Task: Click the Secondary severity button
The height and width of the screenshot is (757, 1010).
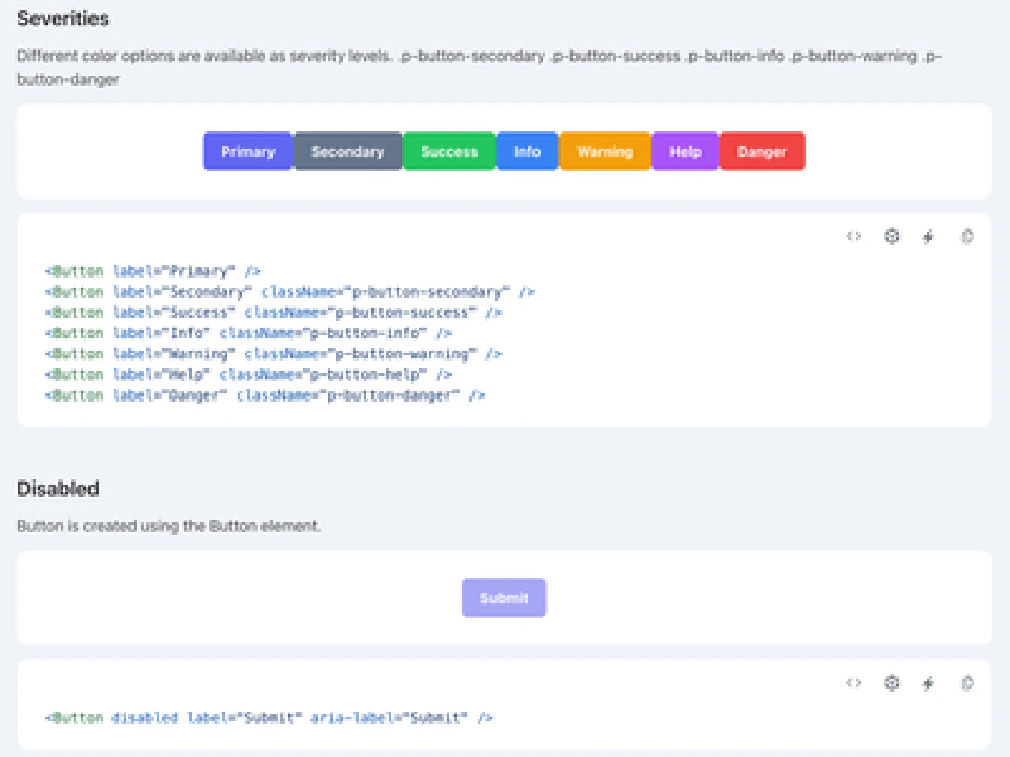Action: click(x=348, y=151)
